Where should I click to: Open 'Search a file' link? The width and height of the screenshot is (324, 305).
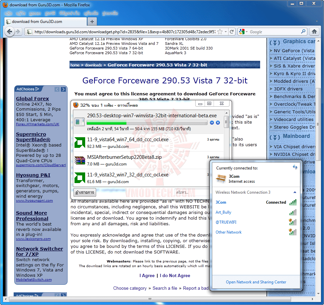(x=165, y=288)
